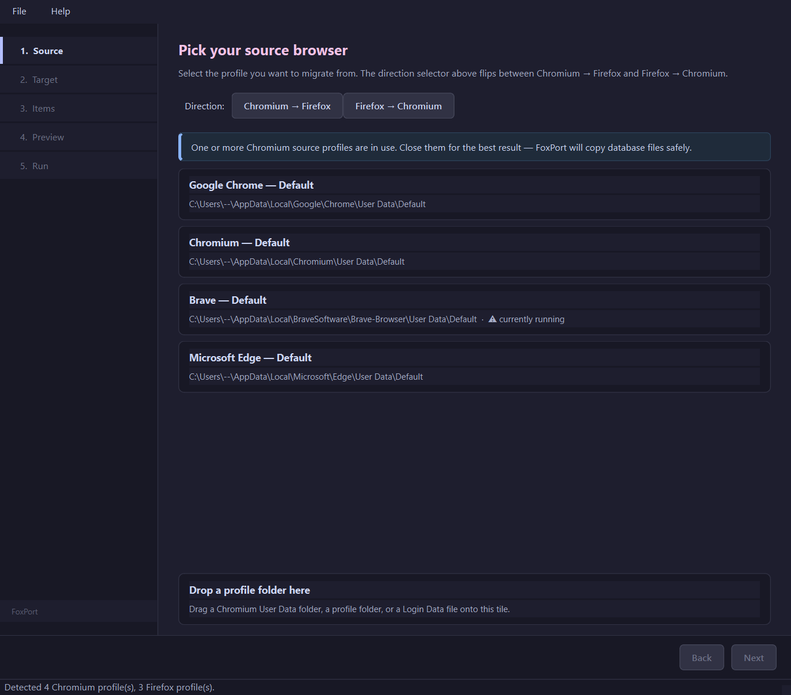791x695 pixels.
Task: Go to the 3. Items step
Action: point(79,108)
